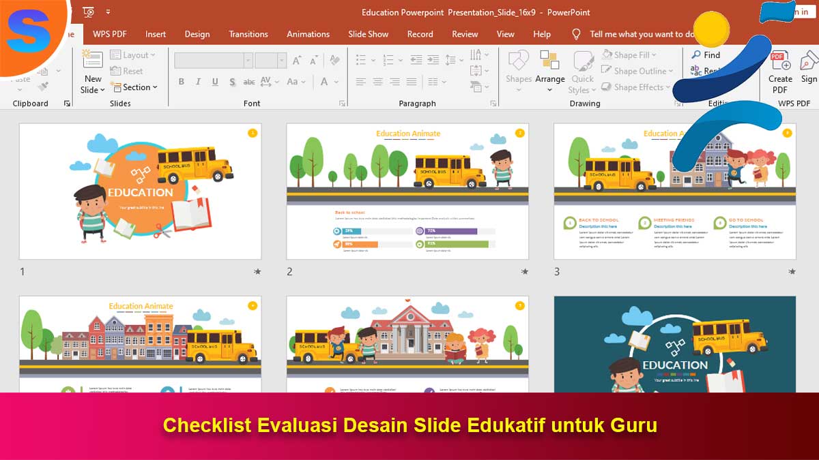Select slide 2 thumbnail with school bus

click(407, 191)
